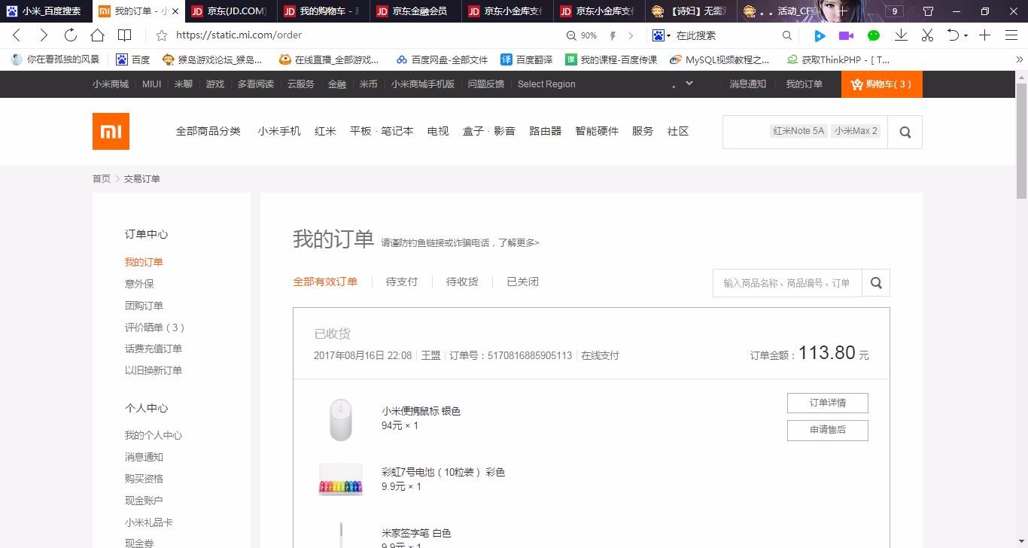Select the 待支付 order filter
The width and height of the screenshot is (1028, 548).
coord(402,282)
